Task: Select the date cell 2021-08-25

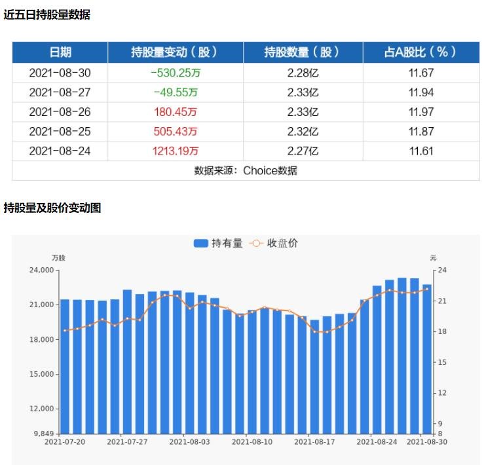Action: point(60,132)
